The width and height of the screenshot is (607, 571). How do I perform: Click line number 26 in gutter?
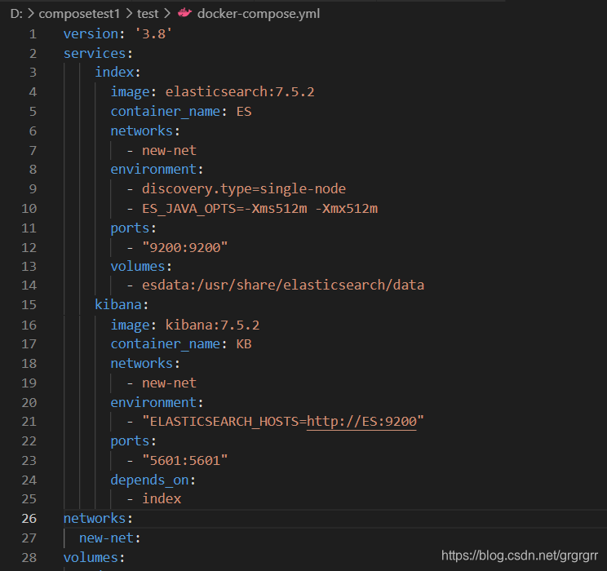29,518
